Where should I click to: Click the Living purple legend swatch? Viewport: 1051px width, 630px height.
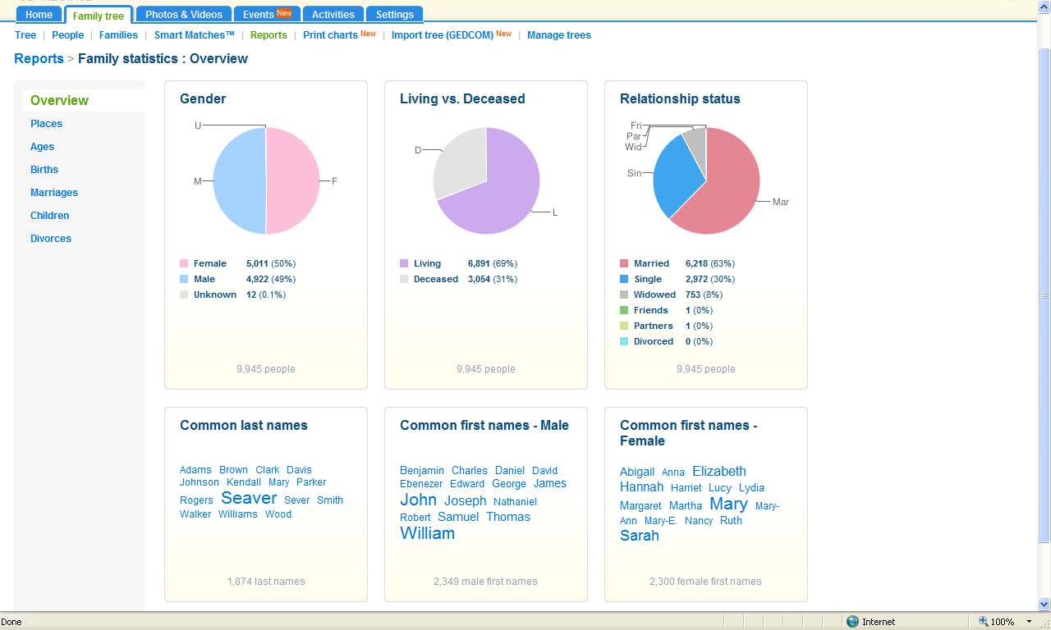coord(404,264)
